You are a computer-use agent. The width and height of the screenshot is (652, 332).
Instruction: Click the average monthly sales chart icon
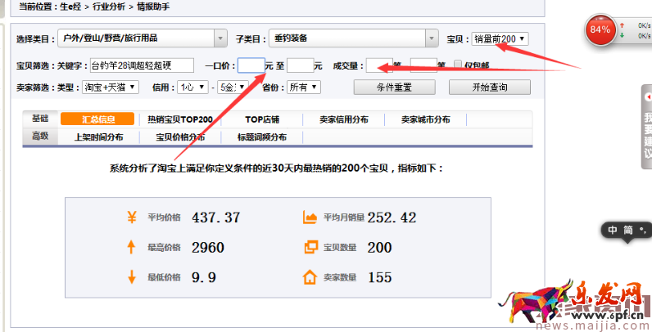coord(310,218)
